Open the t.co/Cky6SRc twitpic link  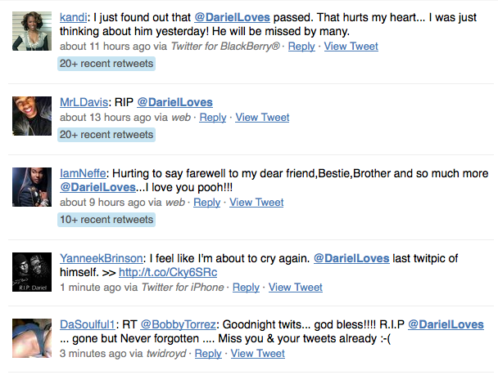[168, 272]
